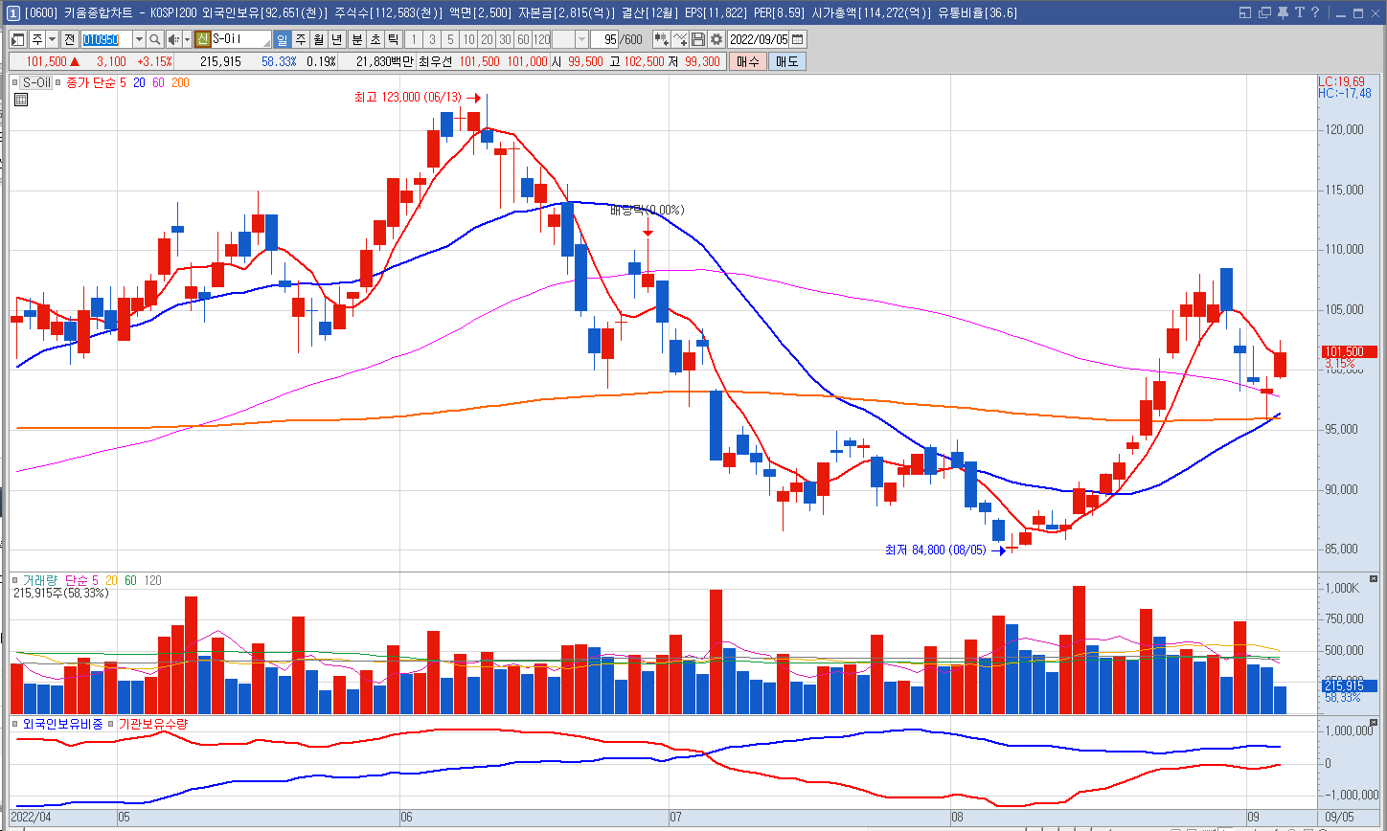Click the 최고 123,000 (06/13) annotation
Viewport: 1387px width, 831px height.
tap(408, 98)
